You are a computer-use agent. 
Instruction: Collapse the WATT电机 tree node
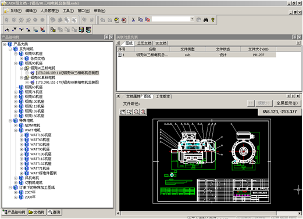[x=16, y=130]
